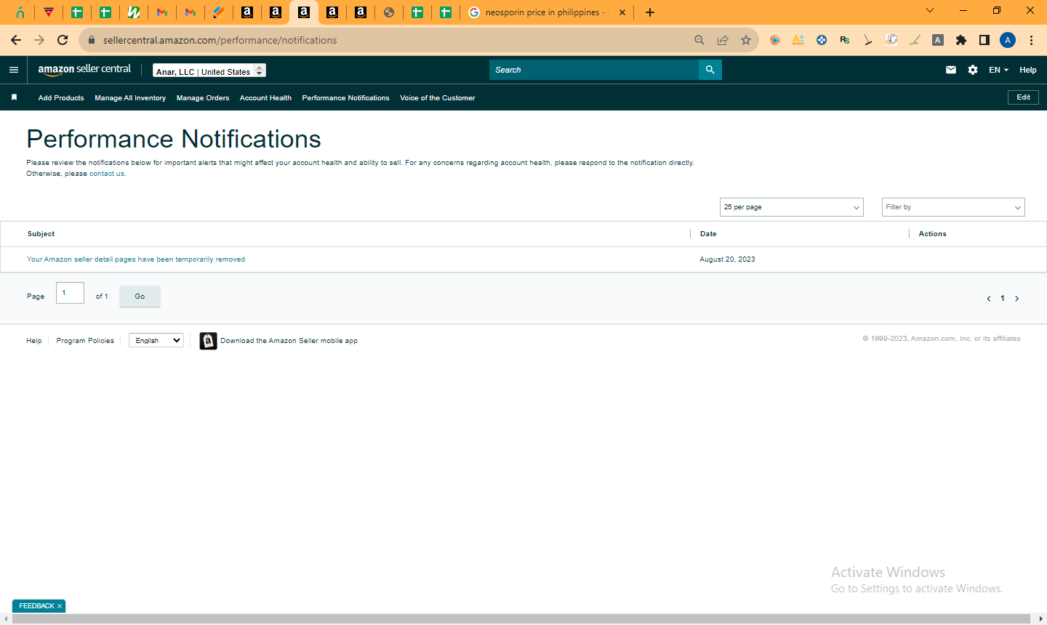
Task: Click the Seller Central search field
Action: [x=594, y=70]
